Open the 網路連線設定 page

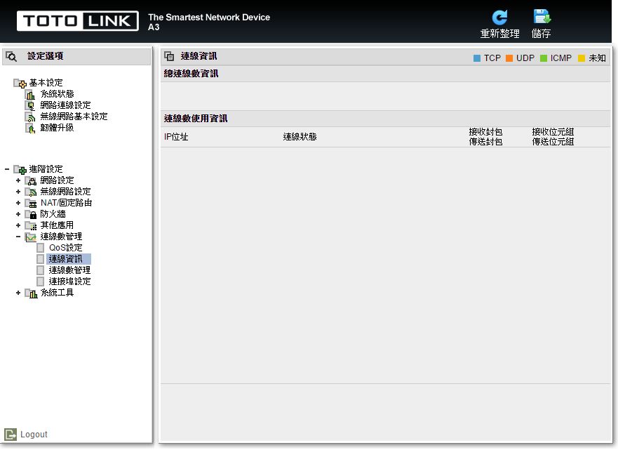pos(65,105)
